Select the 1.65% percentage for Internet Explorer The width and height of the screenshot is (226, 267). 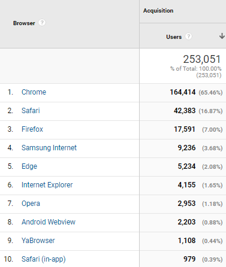[x=212, y=186]
